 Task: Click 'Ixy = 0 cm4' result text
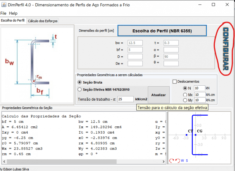click(x=15, y=132)
